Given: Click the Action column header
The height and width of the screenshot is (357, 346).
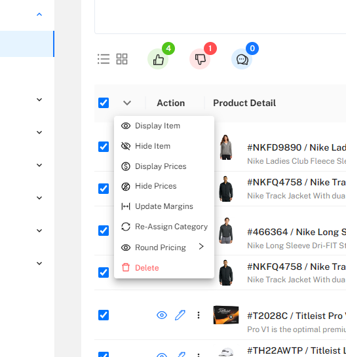Looking at the screenshot, I should (x=171, y=103).
